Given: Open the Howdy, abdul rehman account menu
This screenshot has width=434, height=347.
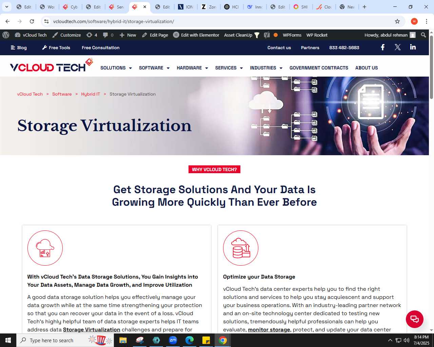Looking at the screenshot, I should tap(390, 35).
